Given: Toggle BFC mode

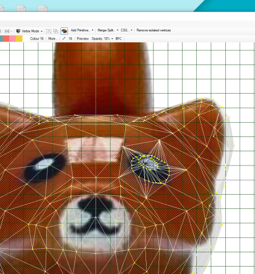Looking at the screenshot, I should click(x=119, y=39).
